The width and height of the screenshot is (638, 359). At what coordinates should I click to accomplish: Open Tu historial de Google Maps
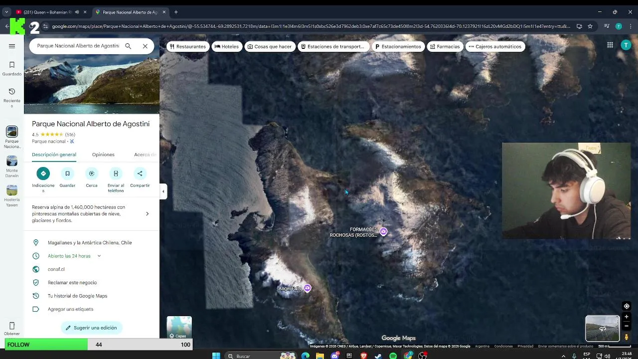[77, 296]
